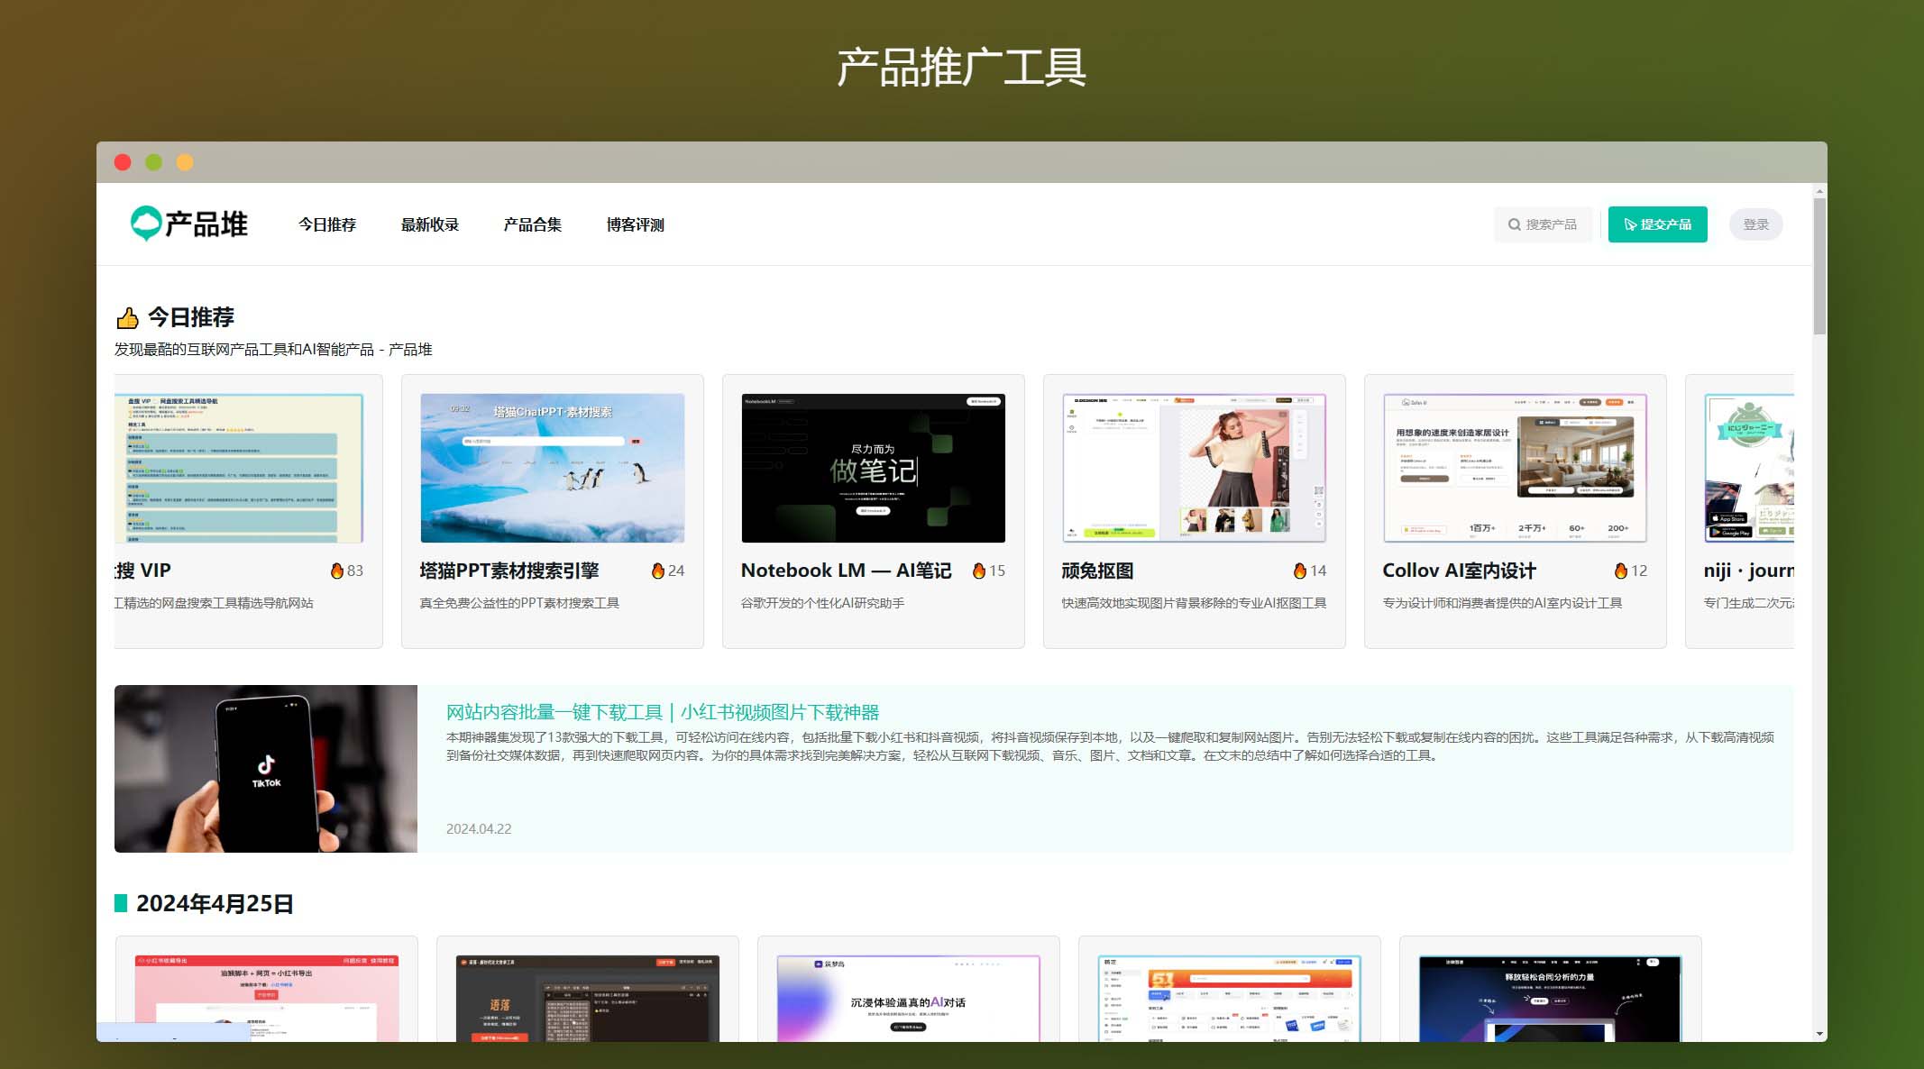Screen dimensions: 1924x1069
Task: Click the 2024.04.22 article date
Action: 479,828
